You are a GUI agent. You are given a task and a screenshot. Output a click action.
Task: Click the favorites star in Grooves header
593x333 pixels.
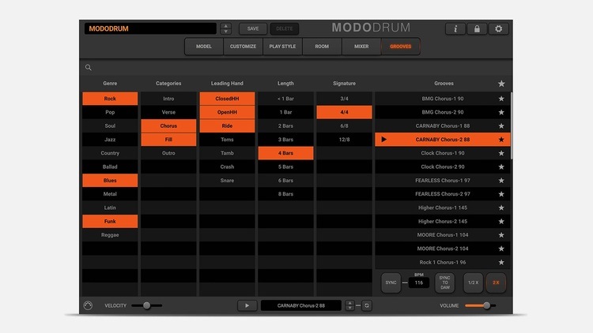click(x=500, y=84)
